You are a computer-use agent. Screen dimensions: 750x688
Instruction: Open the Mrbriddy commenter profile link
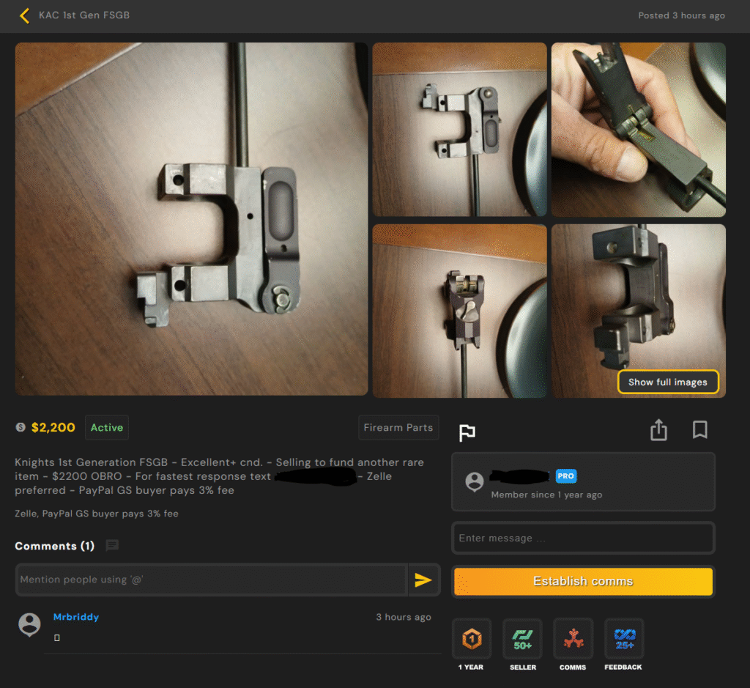point(76,617)
